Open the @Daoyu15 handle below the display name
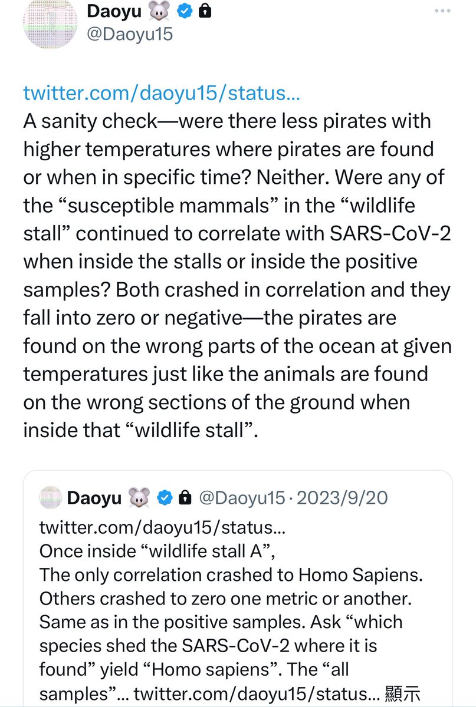The width and height of the screenshot is (476, 707). tap(130, 34)
